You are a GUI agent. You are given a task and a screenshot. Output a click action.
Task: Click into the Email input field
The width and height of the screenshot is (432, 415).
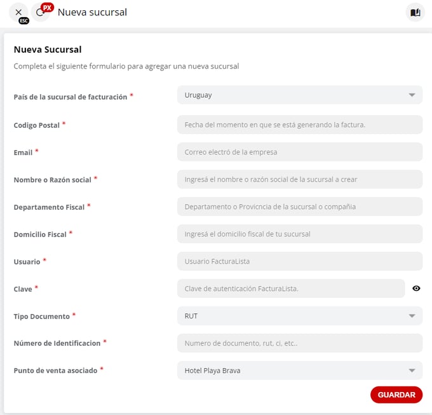pyautogui.click(x=299, y=152)
